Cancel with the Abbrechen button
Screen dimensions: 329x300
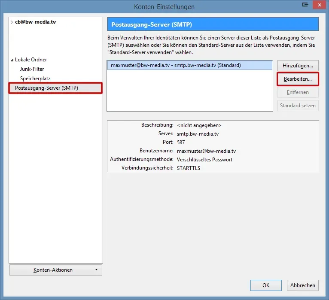click(302, 285)
